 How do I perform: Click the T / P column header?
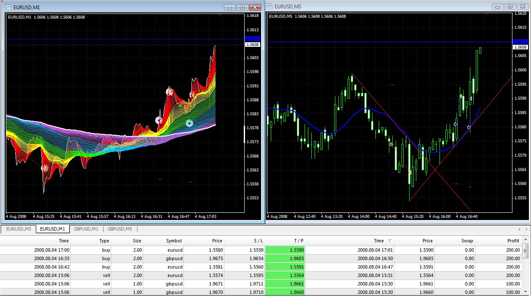(x=286, y=241)
